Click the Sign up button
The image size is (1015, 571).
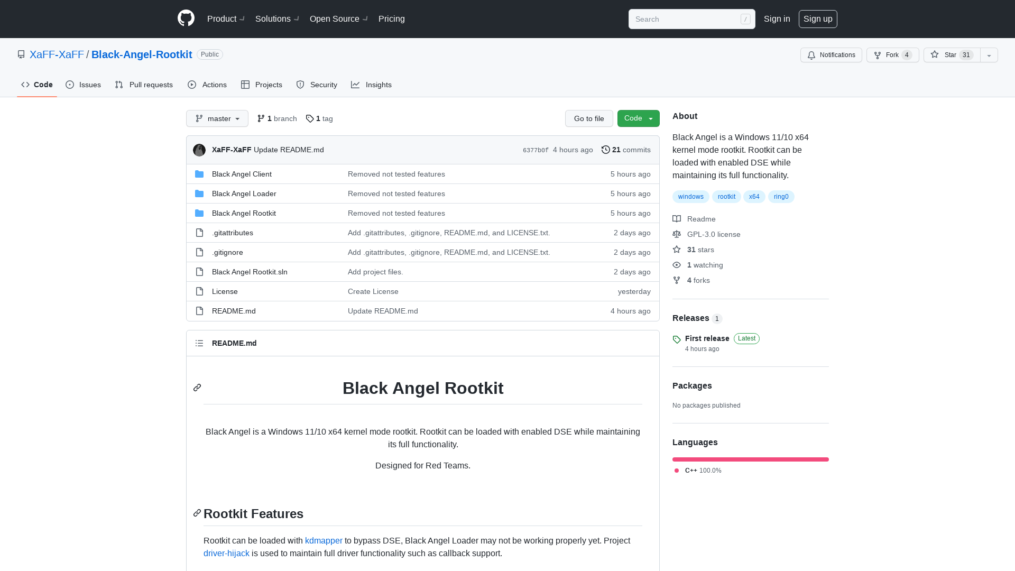click(x=818, y=19)
